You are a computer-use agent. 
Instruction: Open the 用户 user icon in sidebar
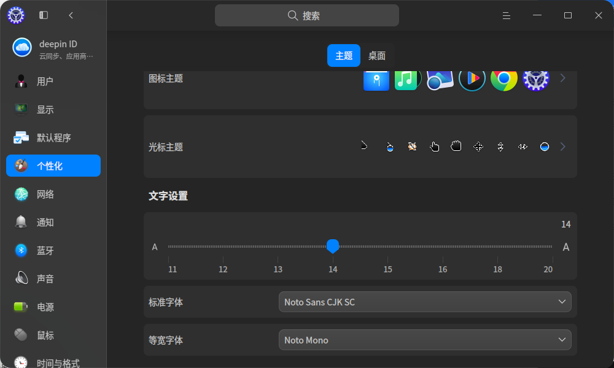tap(21, 82)
